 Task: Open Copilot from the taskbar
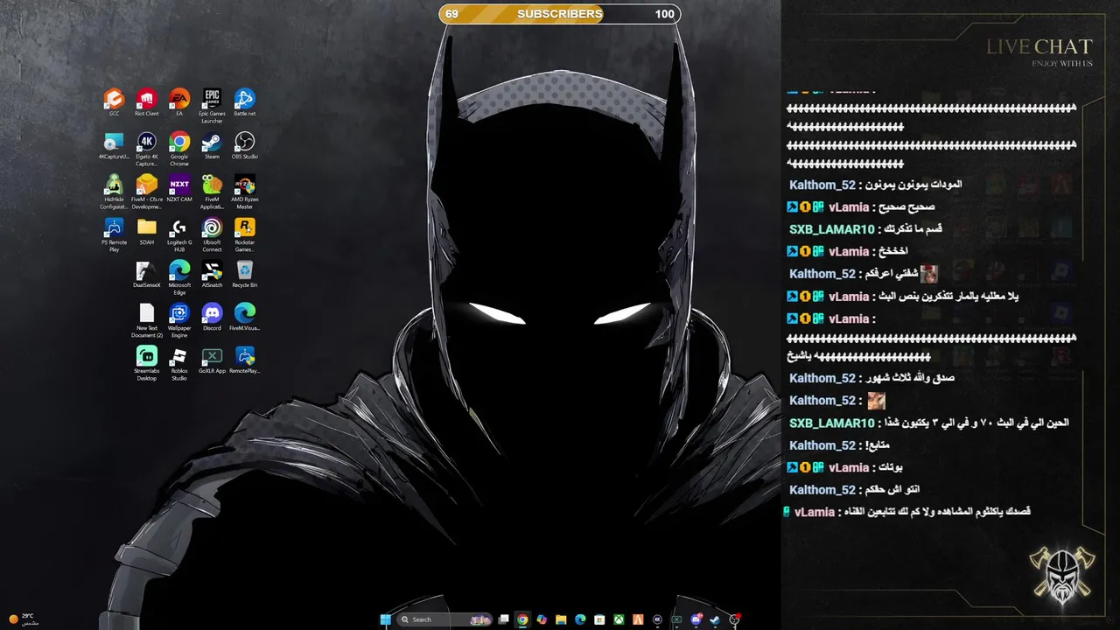542,619
